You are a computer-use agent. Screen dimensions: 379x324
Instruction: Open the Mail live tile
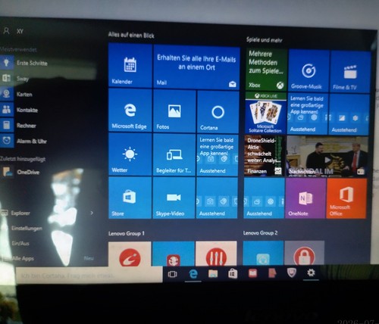[196, 67]
